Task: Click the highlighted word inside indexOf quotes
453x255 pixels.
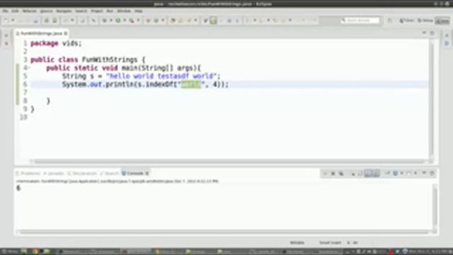Action: [x=190, y=84]
